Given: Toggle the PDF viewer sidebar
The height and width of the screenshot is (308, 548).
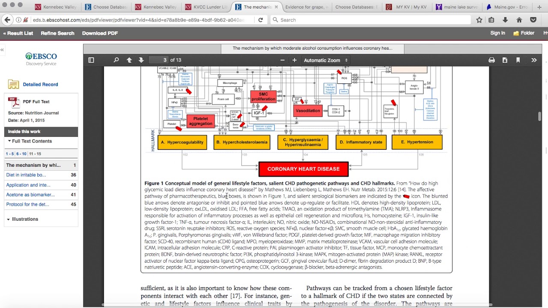Looking at the screenshot, I should 91,60.
